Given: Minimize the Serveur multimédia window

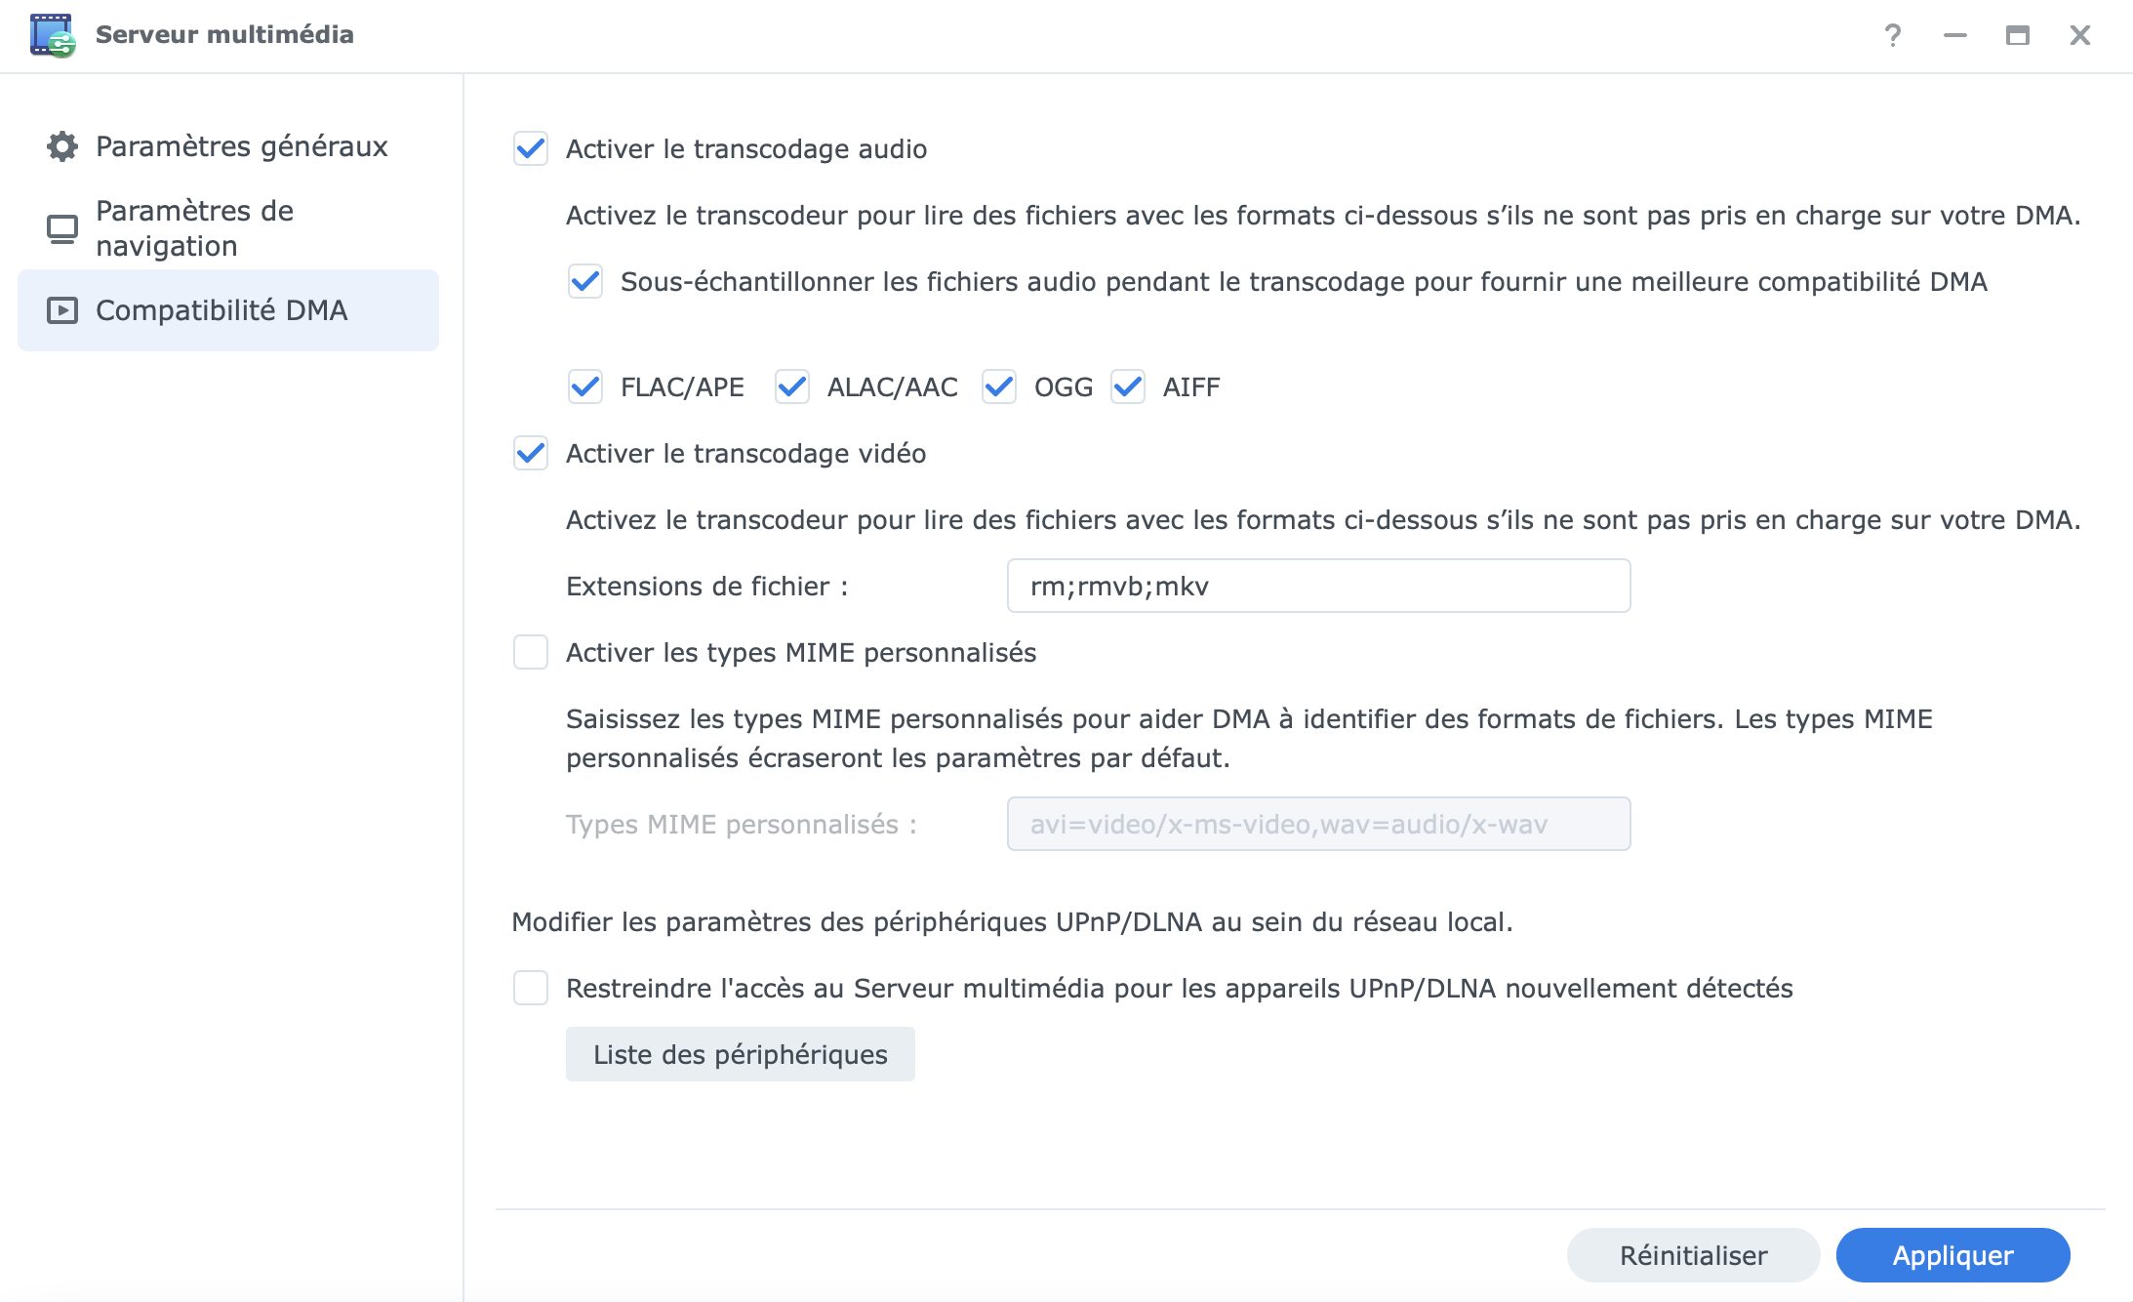Looking at the screenshot, I should pos(1954,35).
